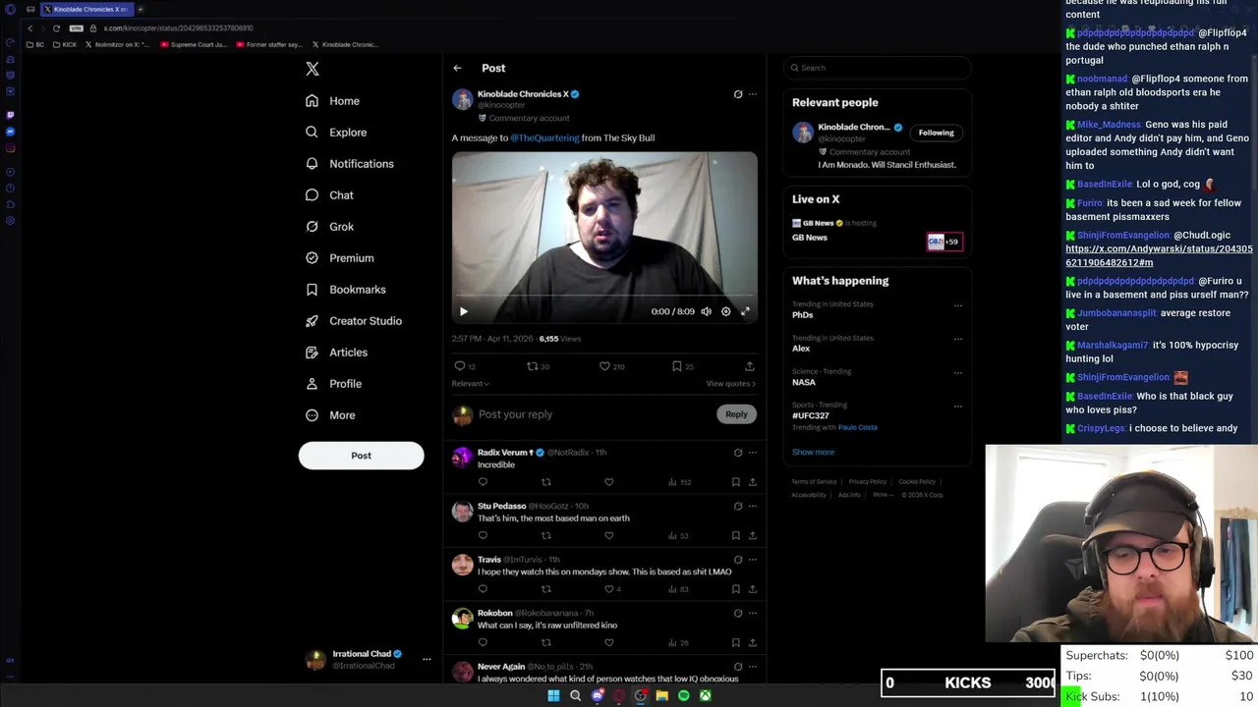Screen dimensions: 1258x707
Task: Bookmark the main post
Action: tap(677, 366)
